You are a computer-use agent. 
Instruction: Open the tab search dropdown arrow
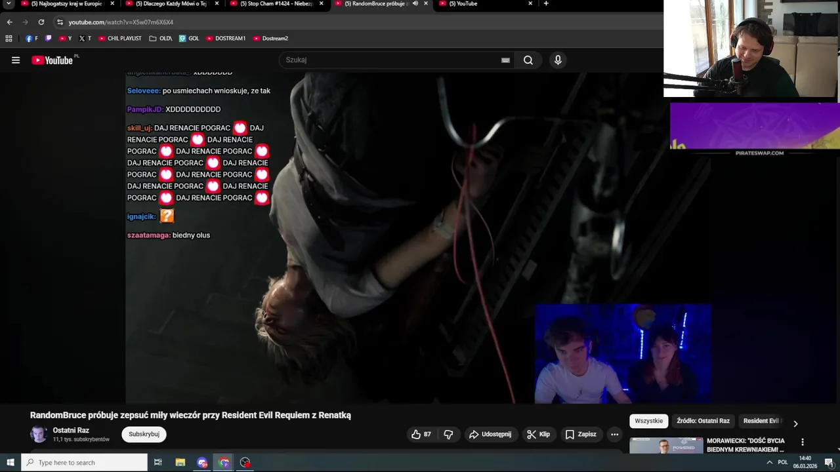coord(9,4)
